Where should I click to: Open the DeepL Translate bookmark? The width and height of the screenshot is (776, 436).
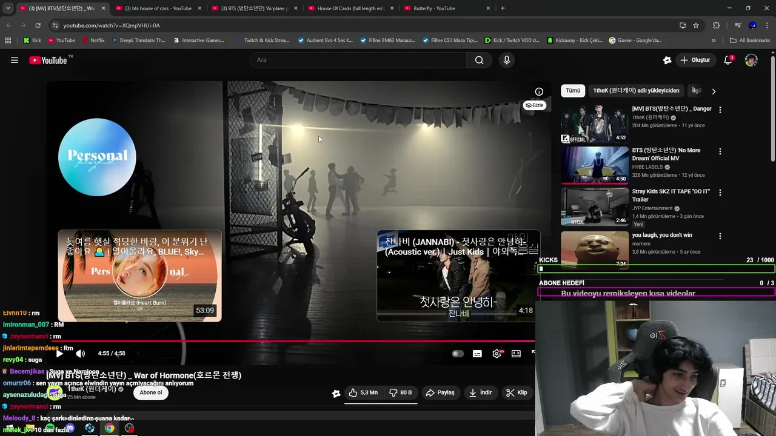(138, 41)
